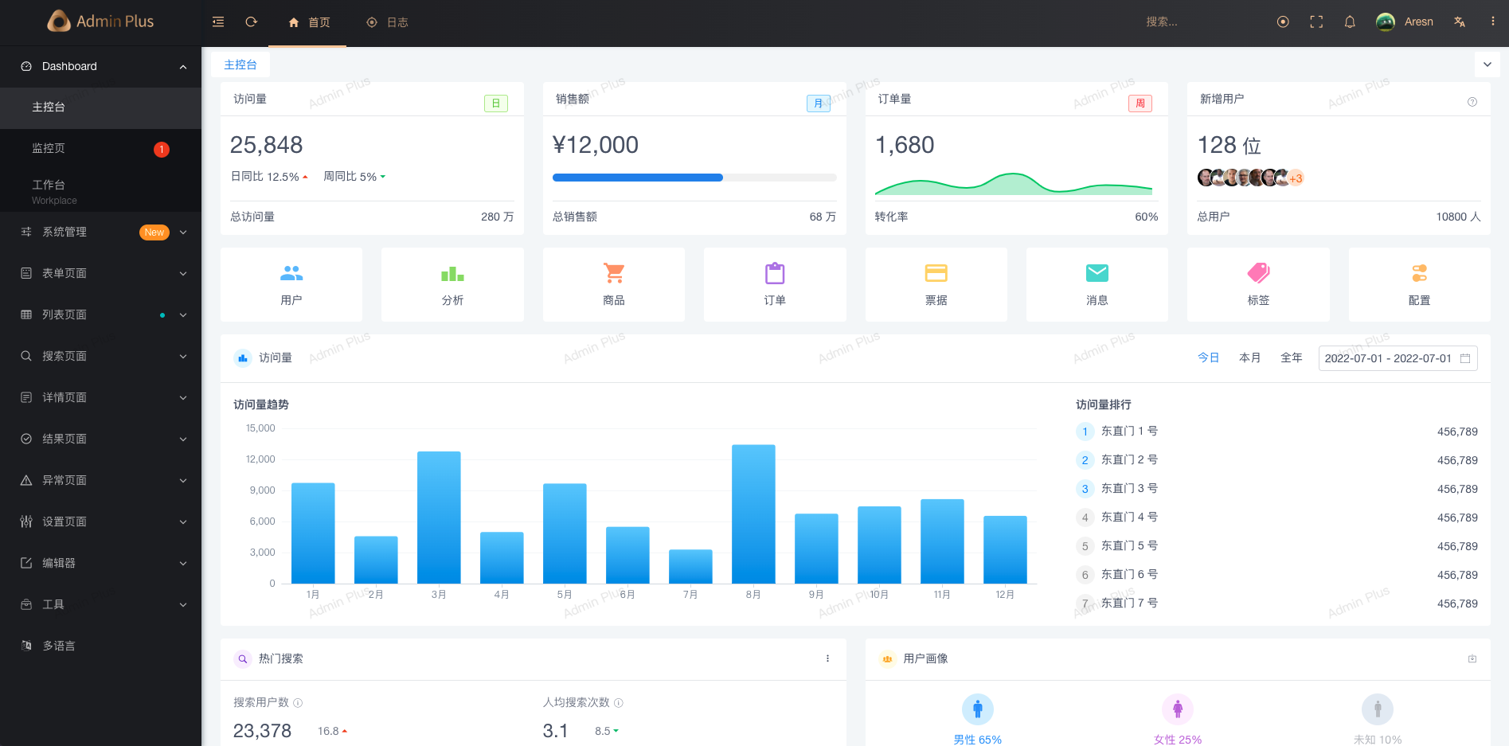
Task: Click info icon next to 人均搜索次数
Action: pyautogui.click(x=619, y=703)
